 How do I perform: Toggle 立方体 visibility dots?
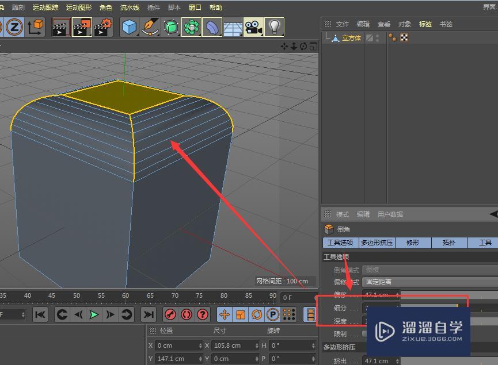377,38
